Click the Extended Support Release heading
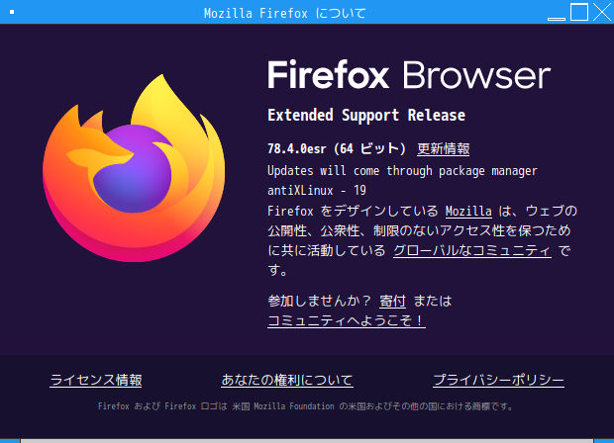 coord(366,116)
